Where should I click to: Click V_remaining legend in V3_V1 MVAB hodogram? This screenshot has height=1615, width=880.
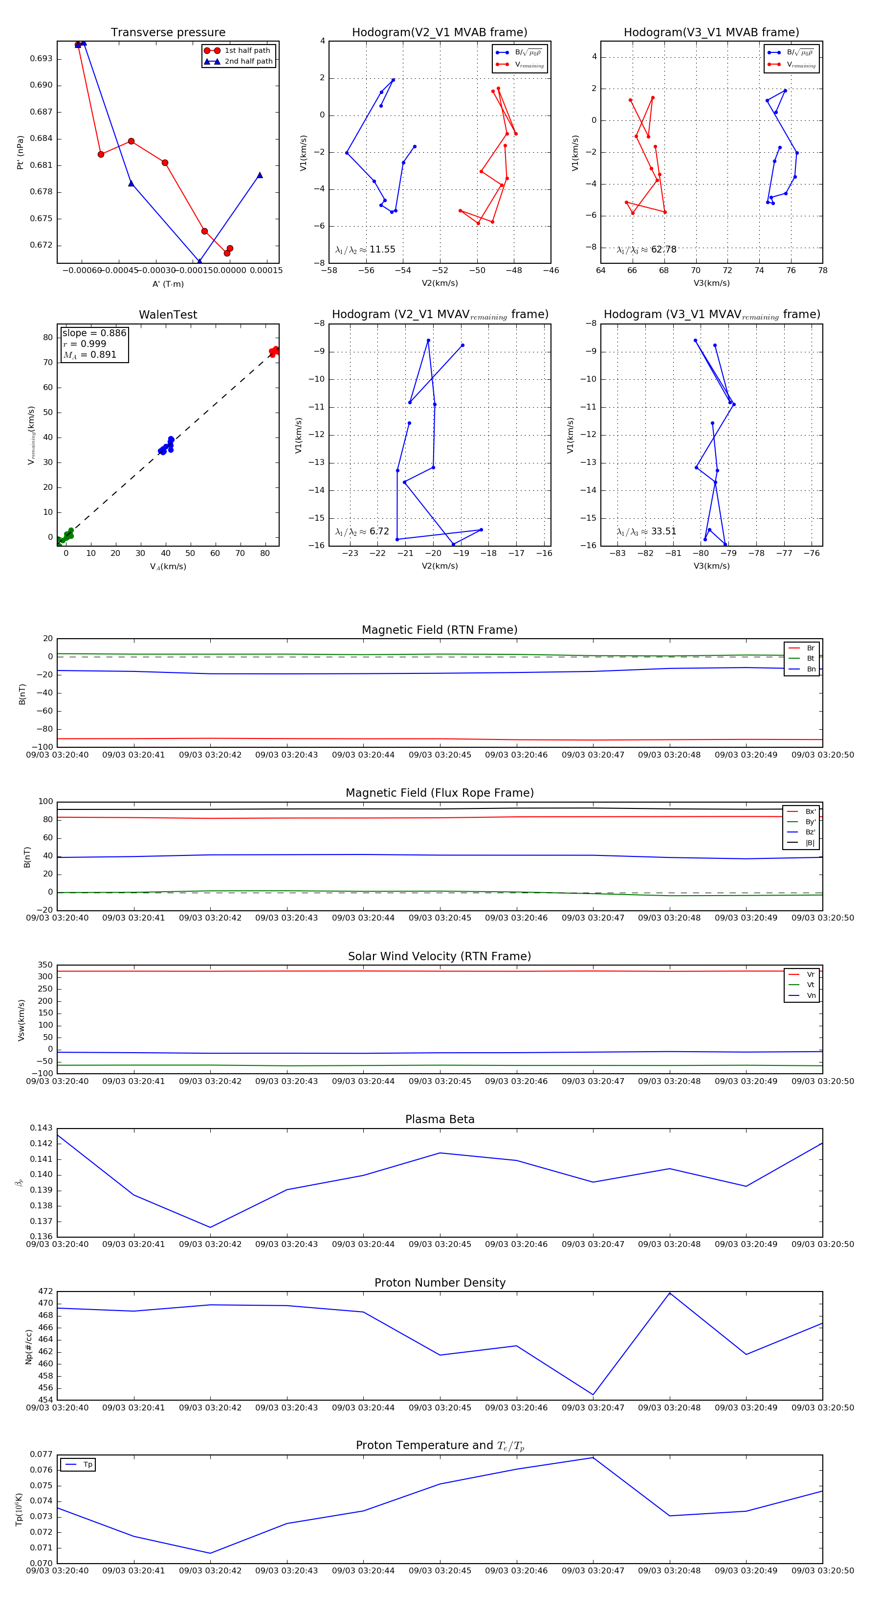[792, 64]
